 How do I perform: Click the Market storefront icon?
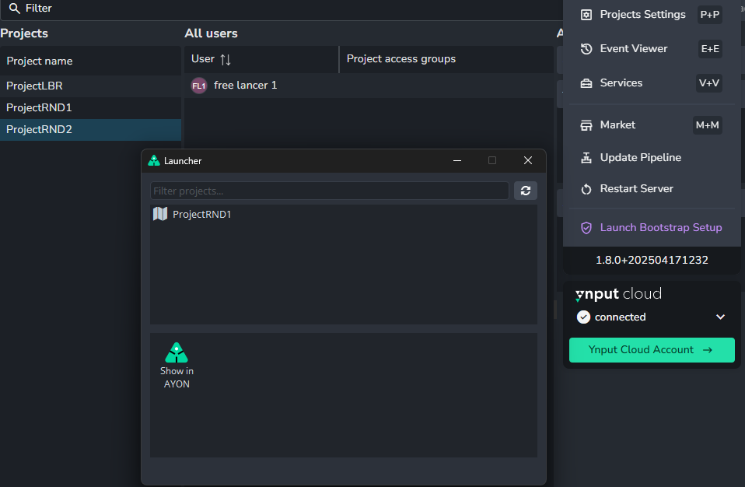point(586,125)
